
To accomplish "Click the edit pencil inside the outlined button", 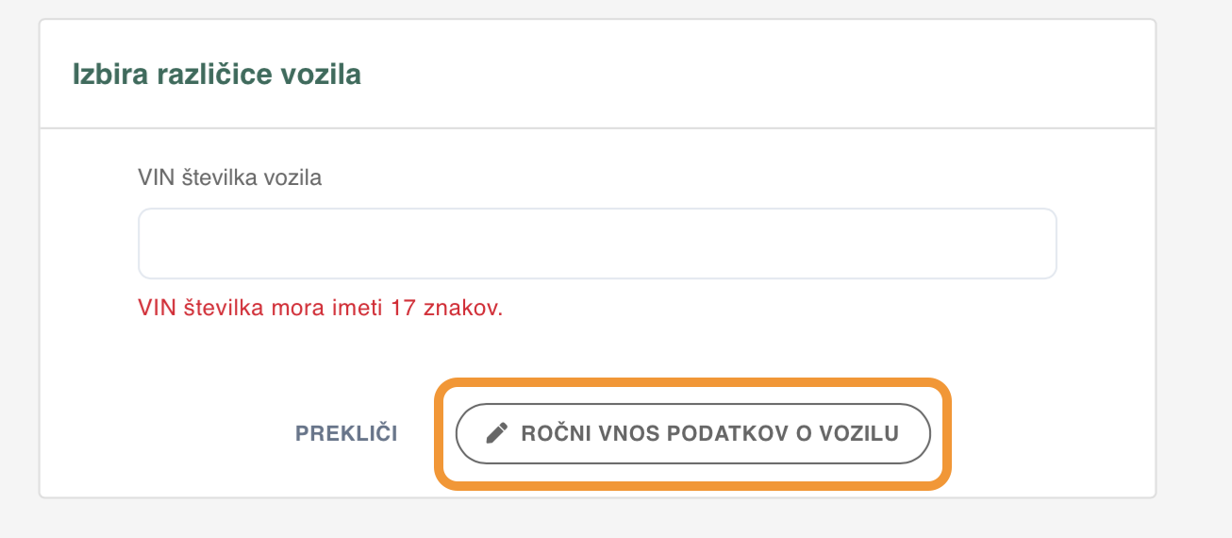I will [x=496, y=433].
